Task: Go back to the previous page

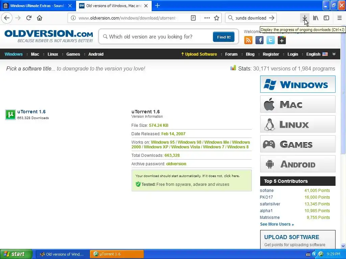Action: [x=7, y=18]
